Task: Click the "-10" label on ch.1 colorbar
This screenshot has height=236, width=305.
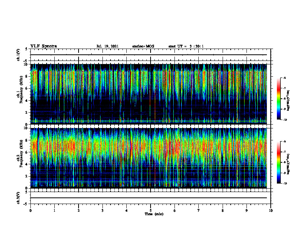Action: click(285, 120)
